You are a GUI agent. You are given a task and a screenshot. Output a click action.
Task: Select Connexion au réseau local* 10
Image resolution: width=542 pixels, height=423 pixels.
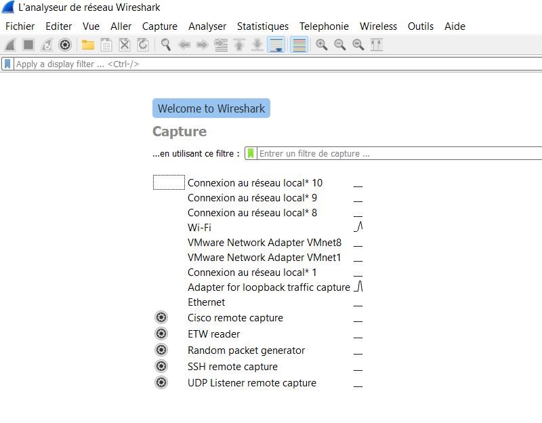tap(255, 182)
